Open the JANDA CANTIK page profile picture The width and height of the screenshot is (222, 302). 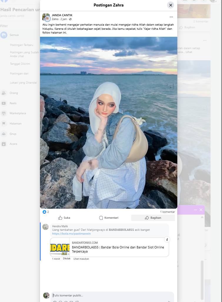(46, 17)
